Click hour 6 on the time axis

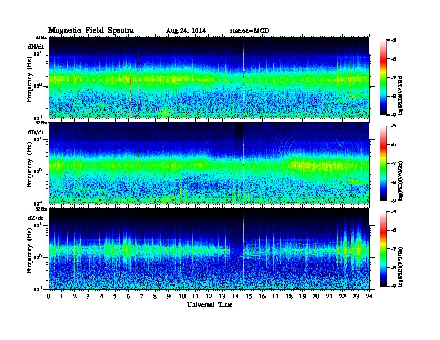128,297
